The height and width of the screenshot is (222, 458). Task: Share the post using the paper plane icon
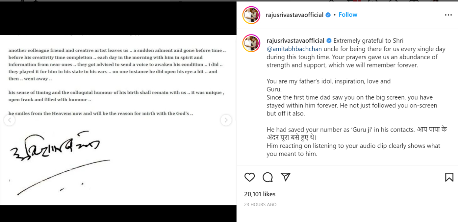(x=285, y=177)
